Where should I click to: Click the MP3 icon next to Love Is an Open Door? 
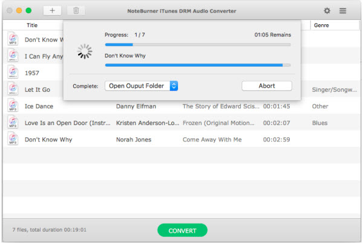click(x=13, y=122)
